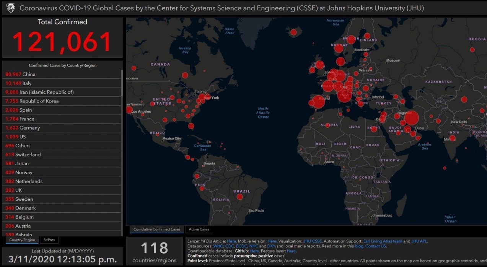Open the Mobile Version Here link
This screenshot has width=487, height=267.
coord(272,241)
